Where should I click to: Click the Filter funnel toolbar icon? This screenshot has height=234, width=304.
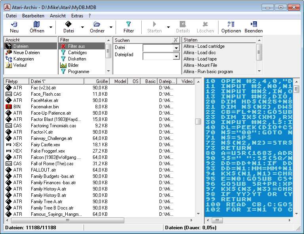point(128,24)
